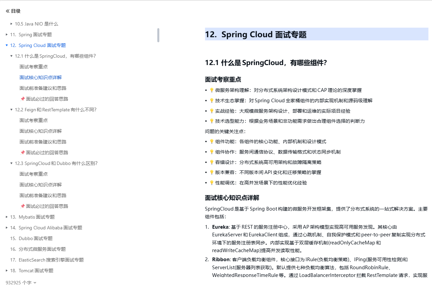Click the 面试核心知识点详解 heading in document
The image size is (432, 288).
pyautogui.click(x=232, y=198)
